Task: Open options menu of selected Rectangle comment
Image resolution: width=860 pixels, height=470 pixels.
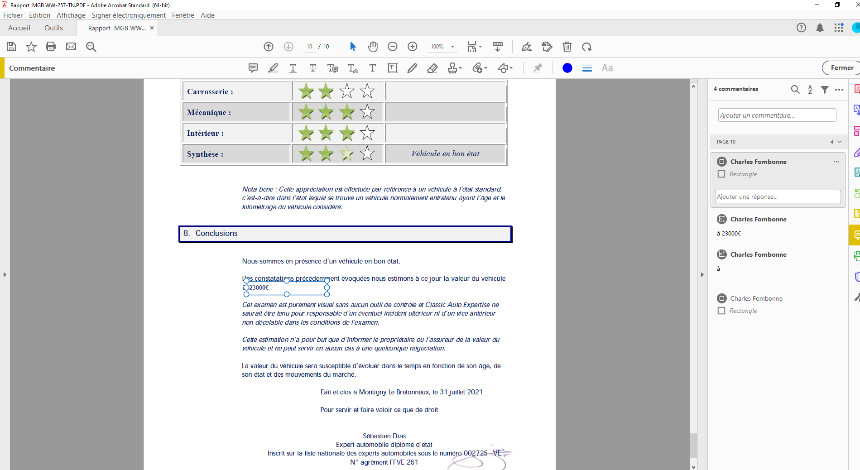Action: pyautogui.click(x=836, y=162)
